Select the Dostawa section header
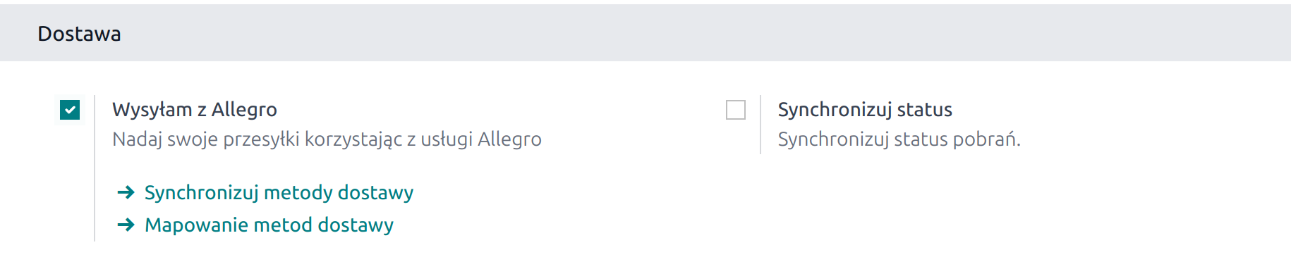Viewport: 1291px width, 276px height. click(x=79, y=34)
